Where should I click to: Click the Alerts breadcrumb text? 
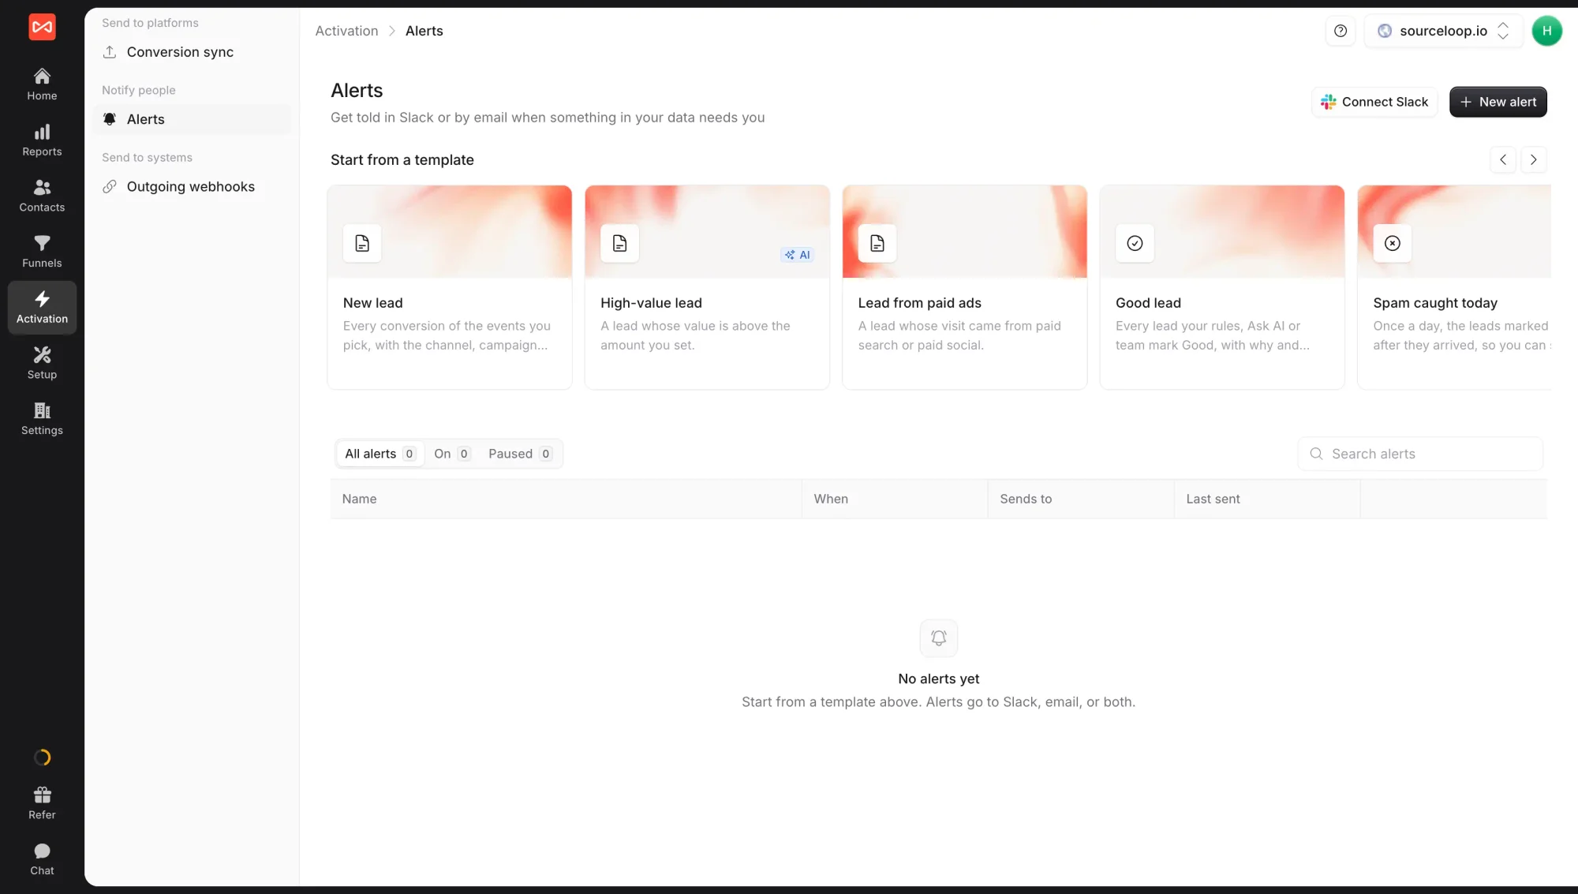point(424,31)
